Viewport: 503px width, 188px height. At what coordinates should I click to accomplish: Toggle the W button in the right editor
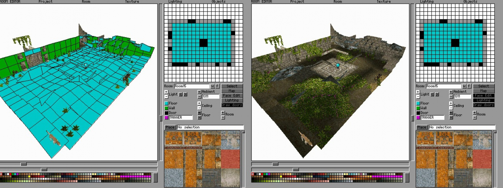click(464, 86)
